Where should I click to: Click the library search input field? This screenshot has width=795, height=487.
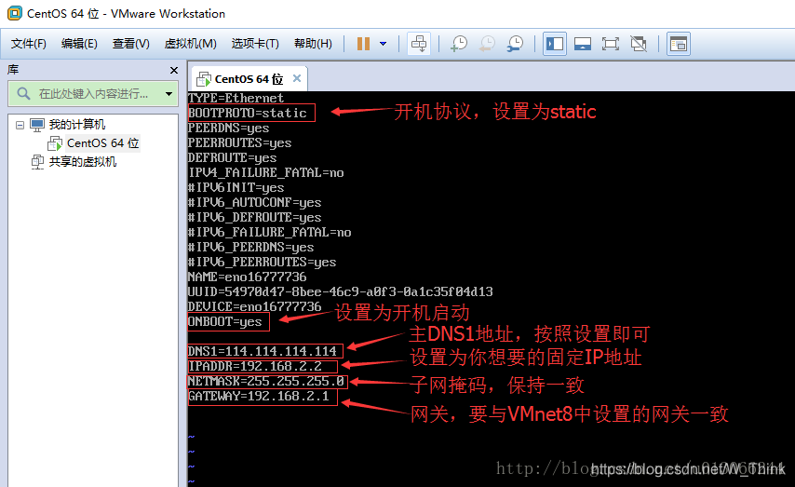point(93,94)
